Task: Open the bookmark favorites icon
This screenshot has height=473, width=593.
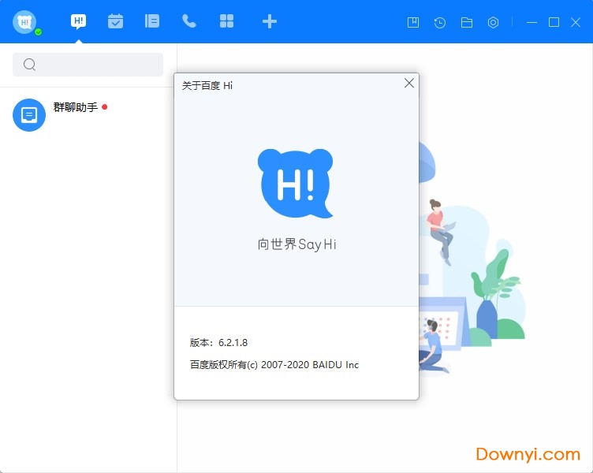Action: (412, 22)
